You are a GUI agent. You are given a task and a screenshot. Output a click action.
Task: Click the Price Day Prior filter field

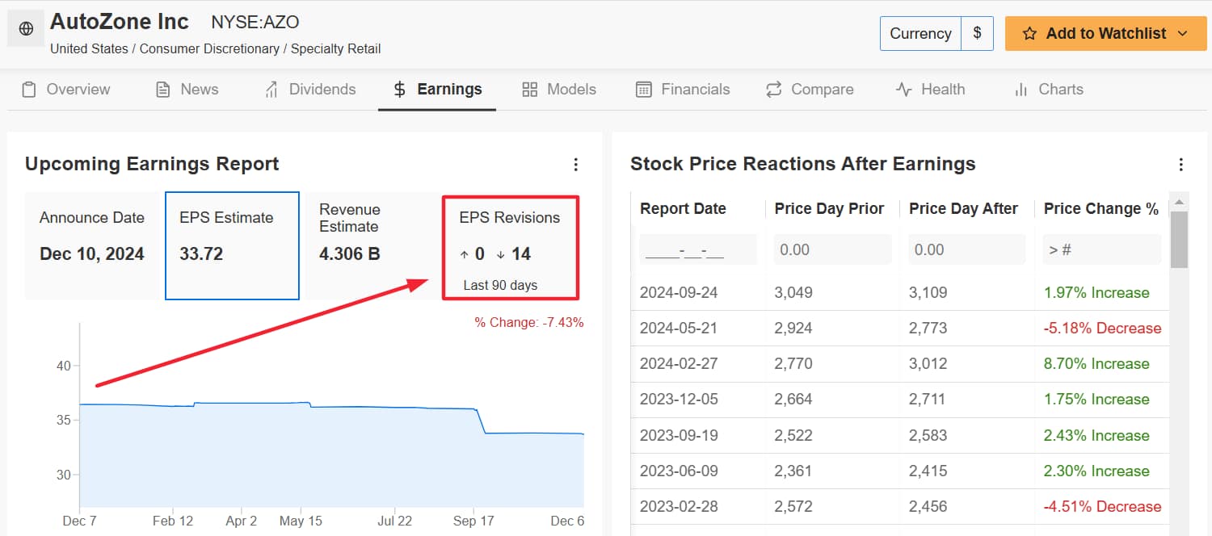tap(833, 249)
